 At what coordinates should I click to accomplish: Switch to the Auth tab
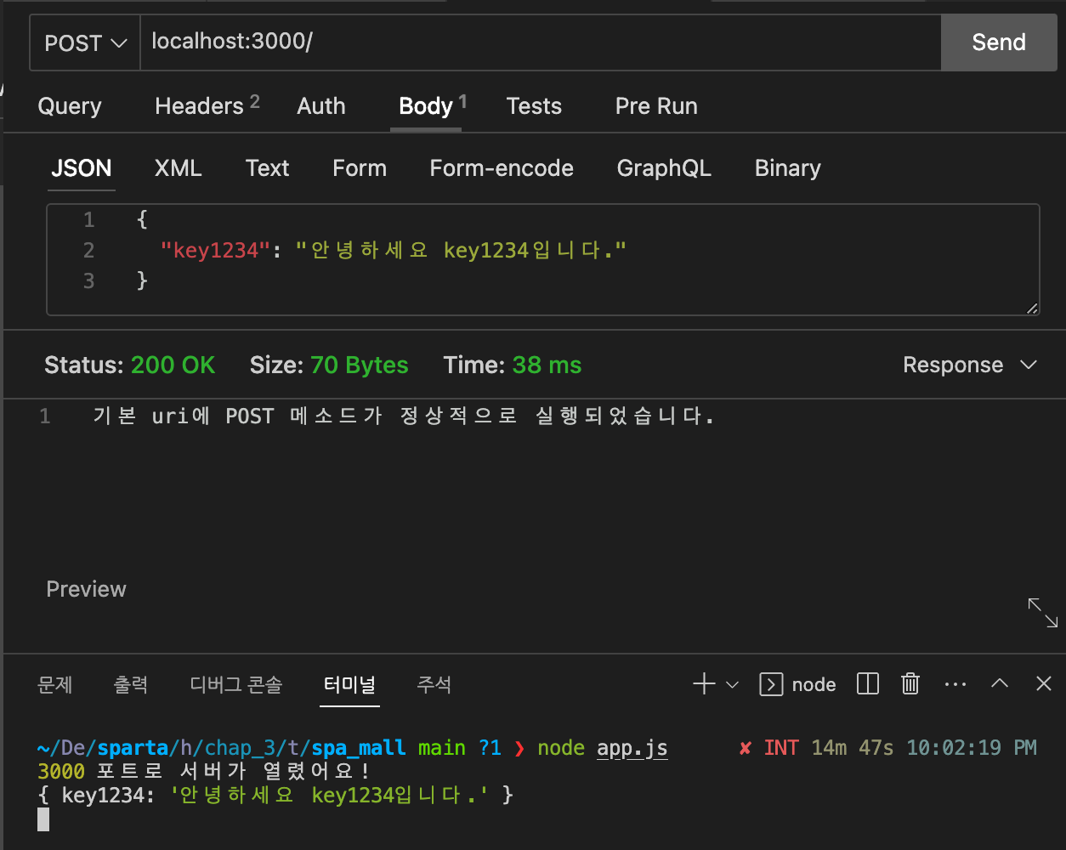click(321, 106)
